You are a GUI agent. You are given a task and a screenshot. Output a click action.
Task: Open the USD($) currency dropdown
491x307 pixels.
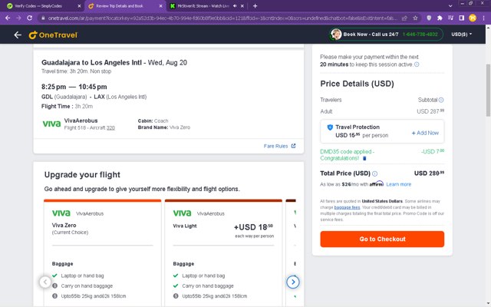coord(462,35)
